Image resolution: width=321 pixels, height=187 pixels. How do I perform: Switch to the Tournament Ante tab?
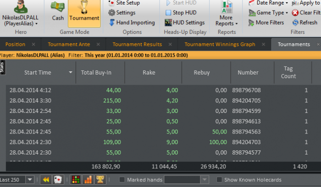coord(69,44)
